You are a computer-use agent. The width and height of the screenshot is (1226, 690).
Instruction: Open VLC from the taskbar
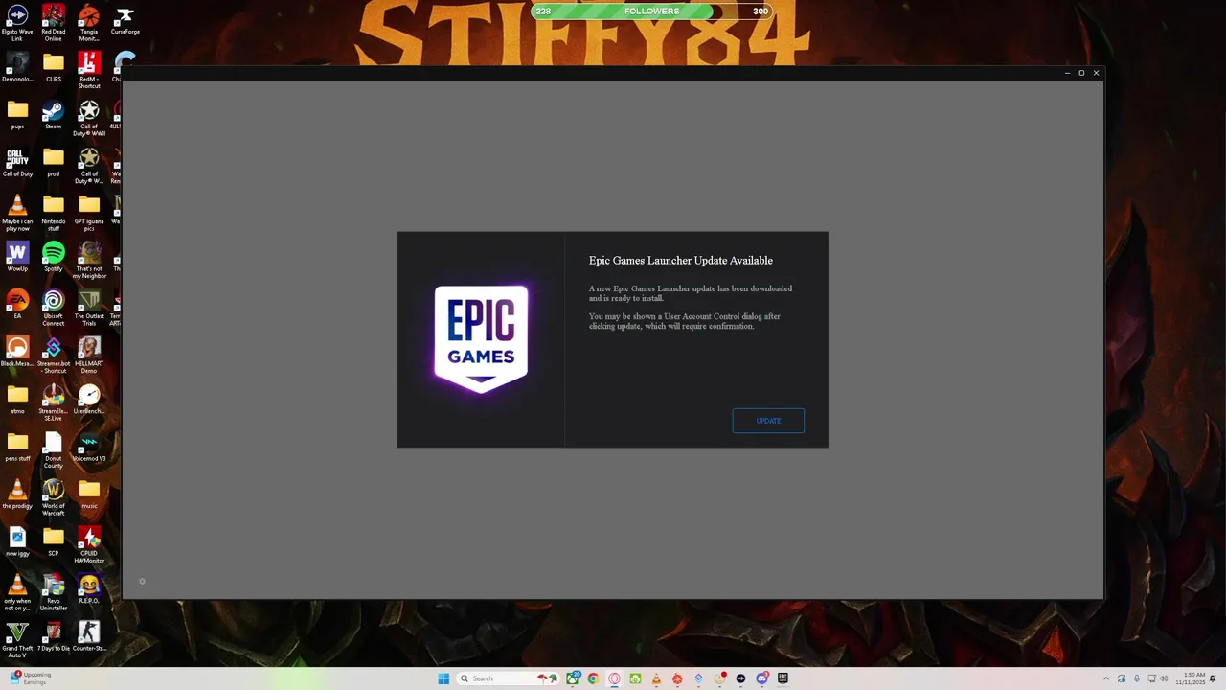tap(656, 678)
